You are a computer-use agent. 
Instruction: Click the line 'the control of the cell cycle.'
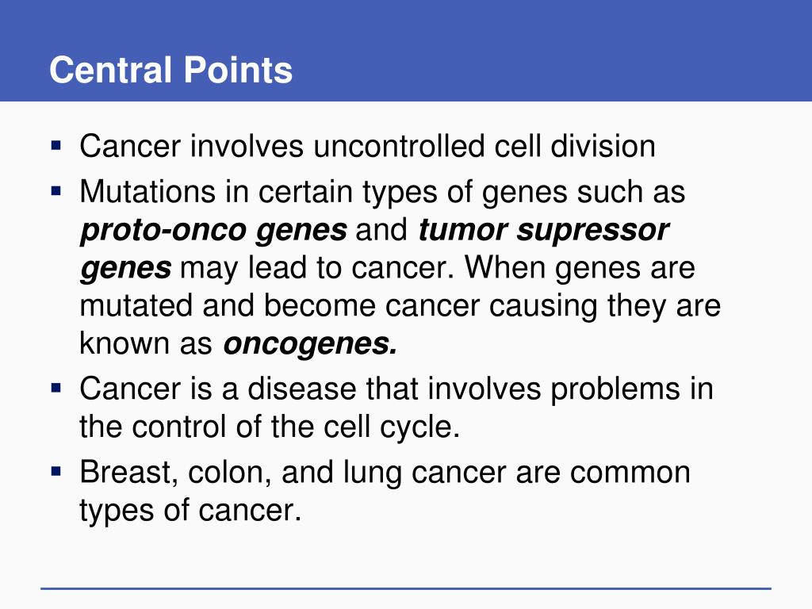[270, 427]
